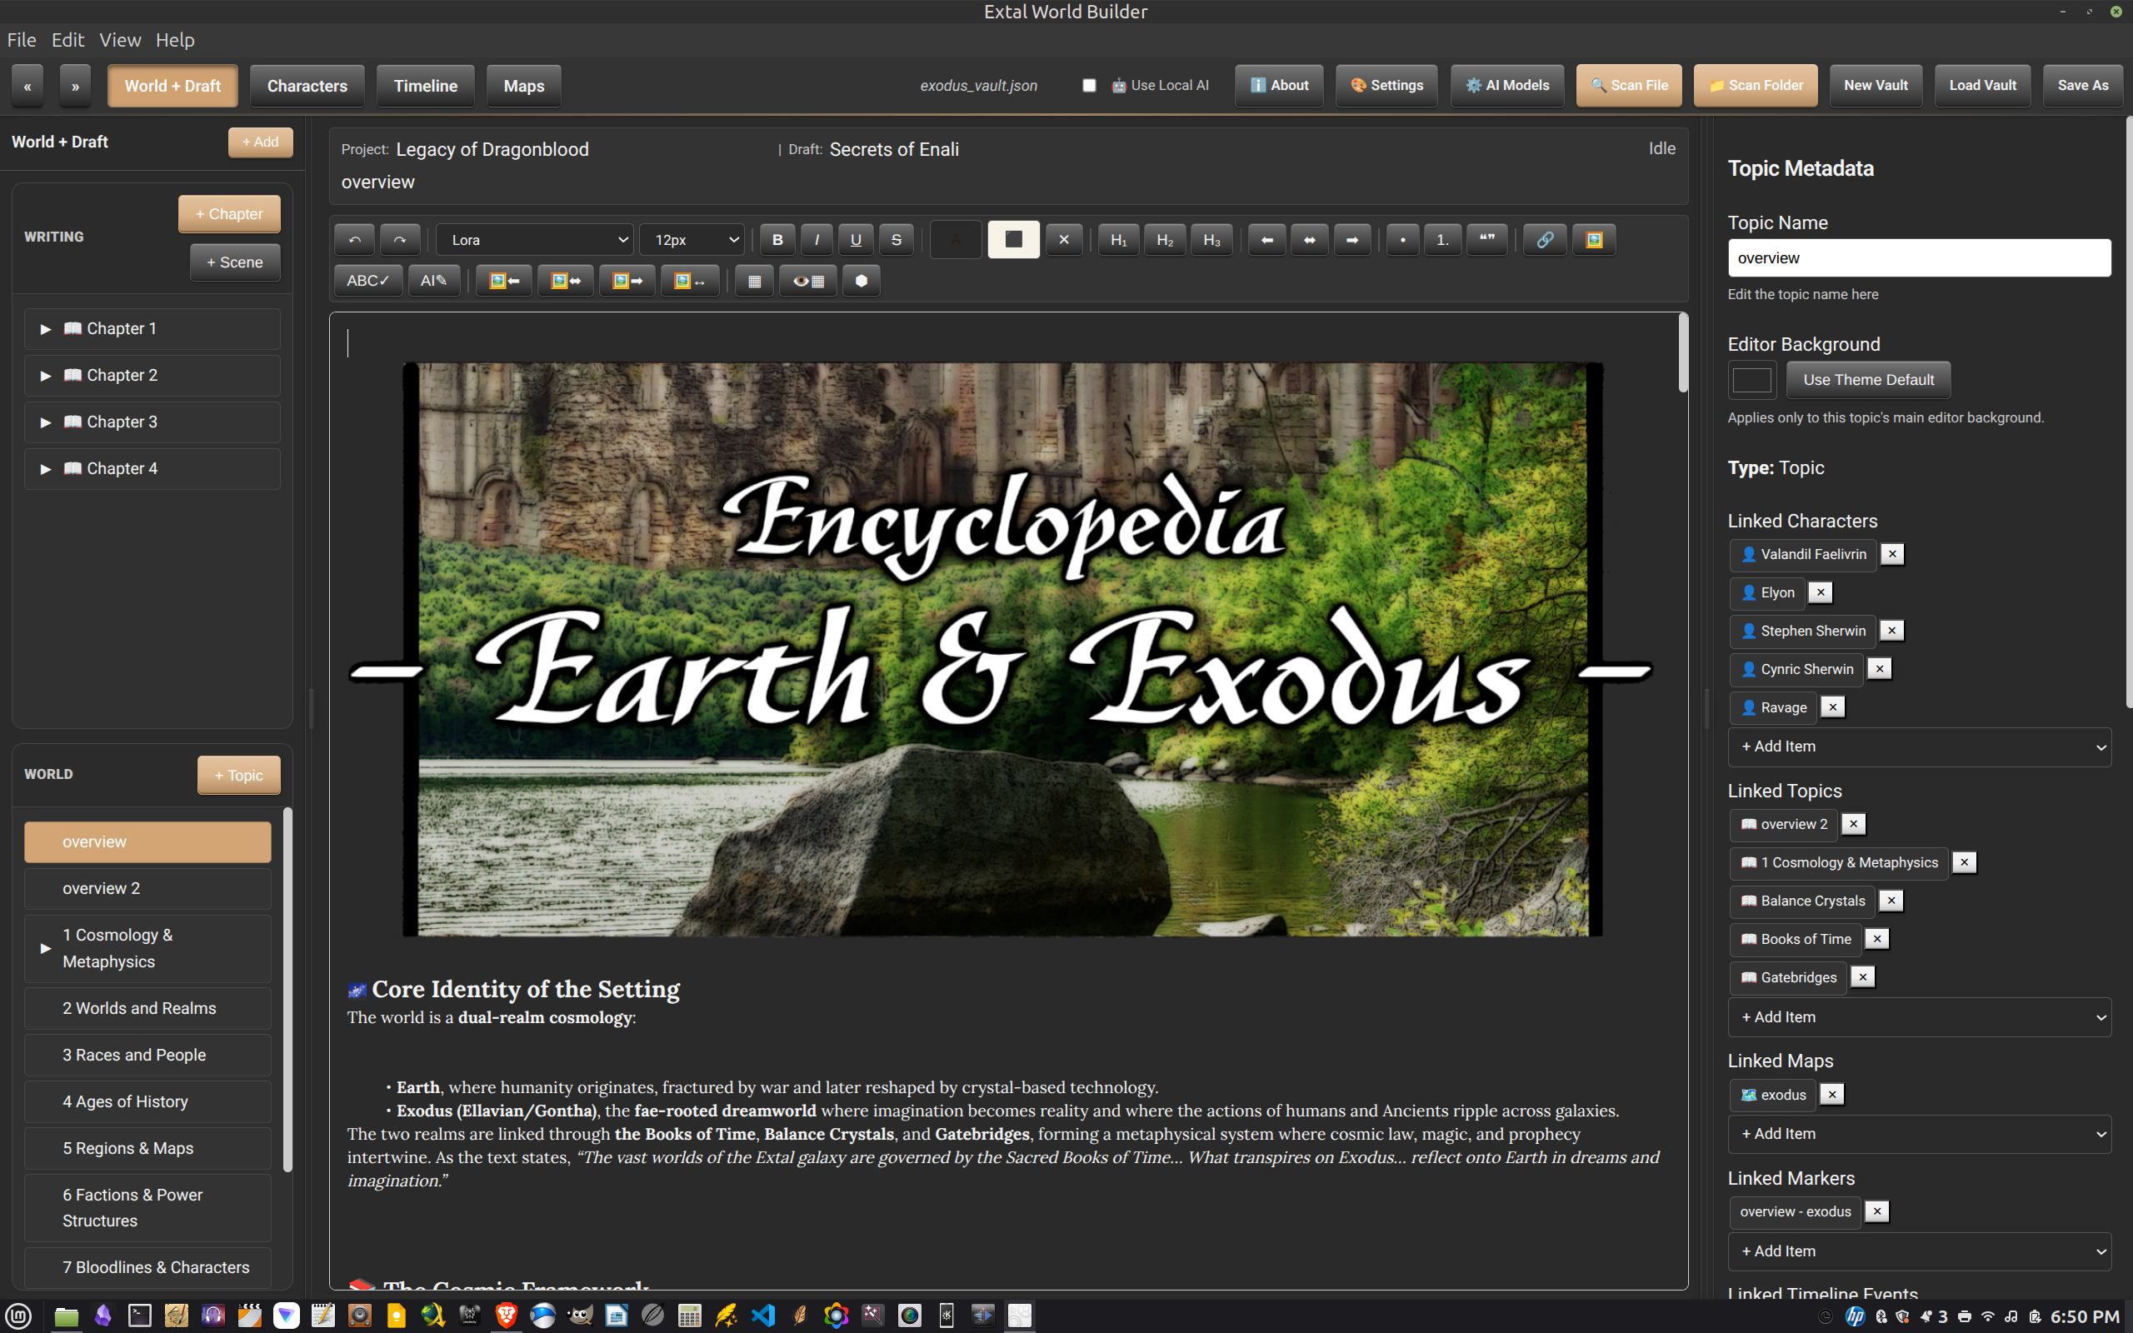Toggle the Use Local AI checkbox
2133x1333 pixels.
[x=1090, y=85]
